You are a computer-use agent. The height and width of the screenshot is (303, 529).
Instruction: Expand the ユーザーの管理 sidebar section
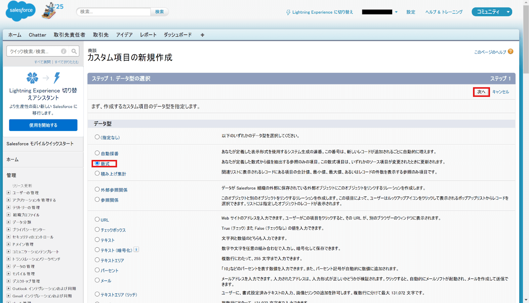click(8, 193)
